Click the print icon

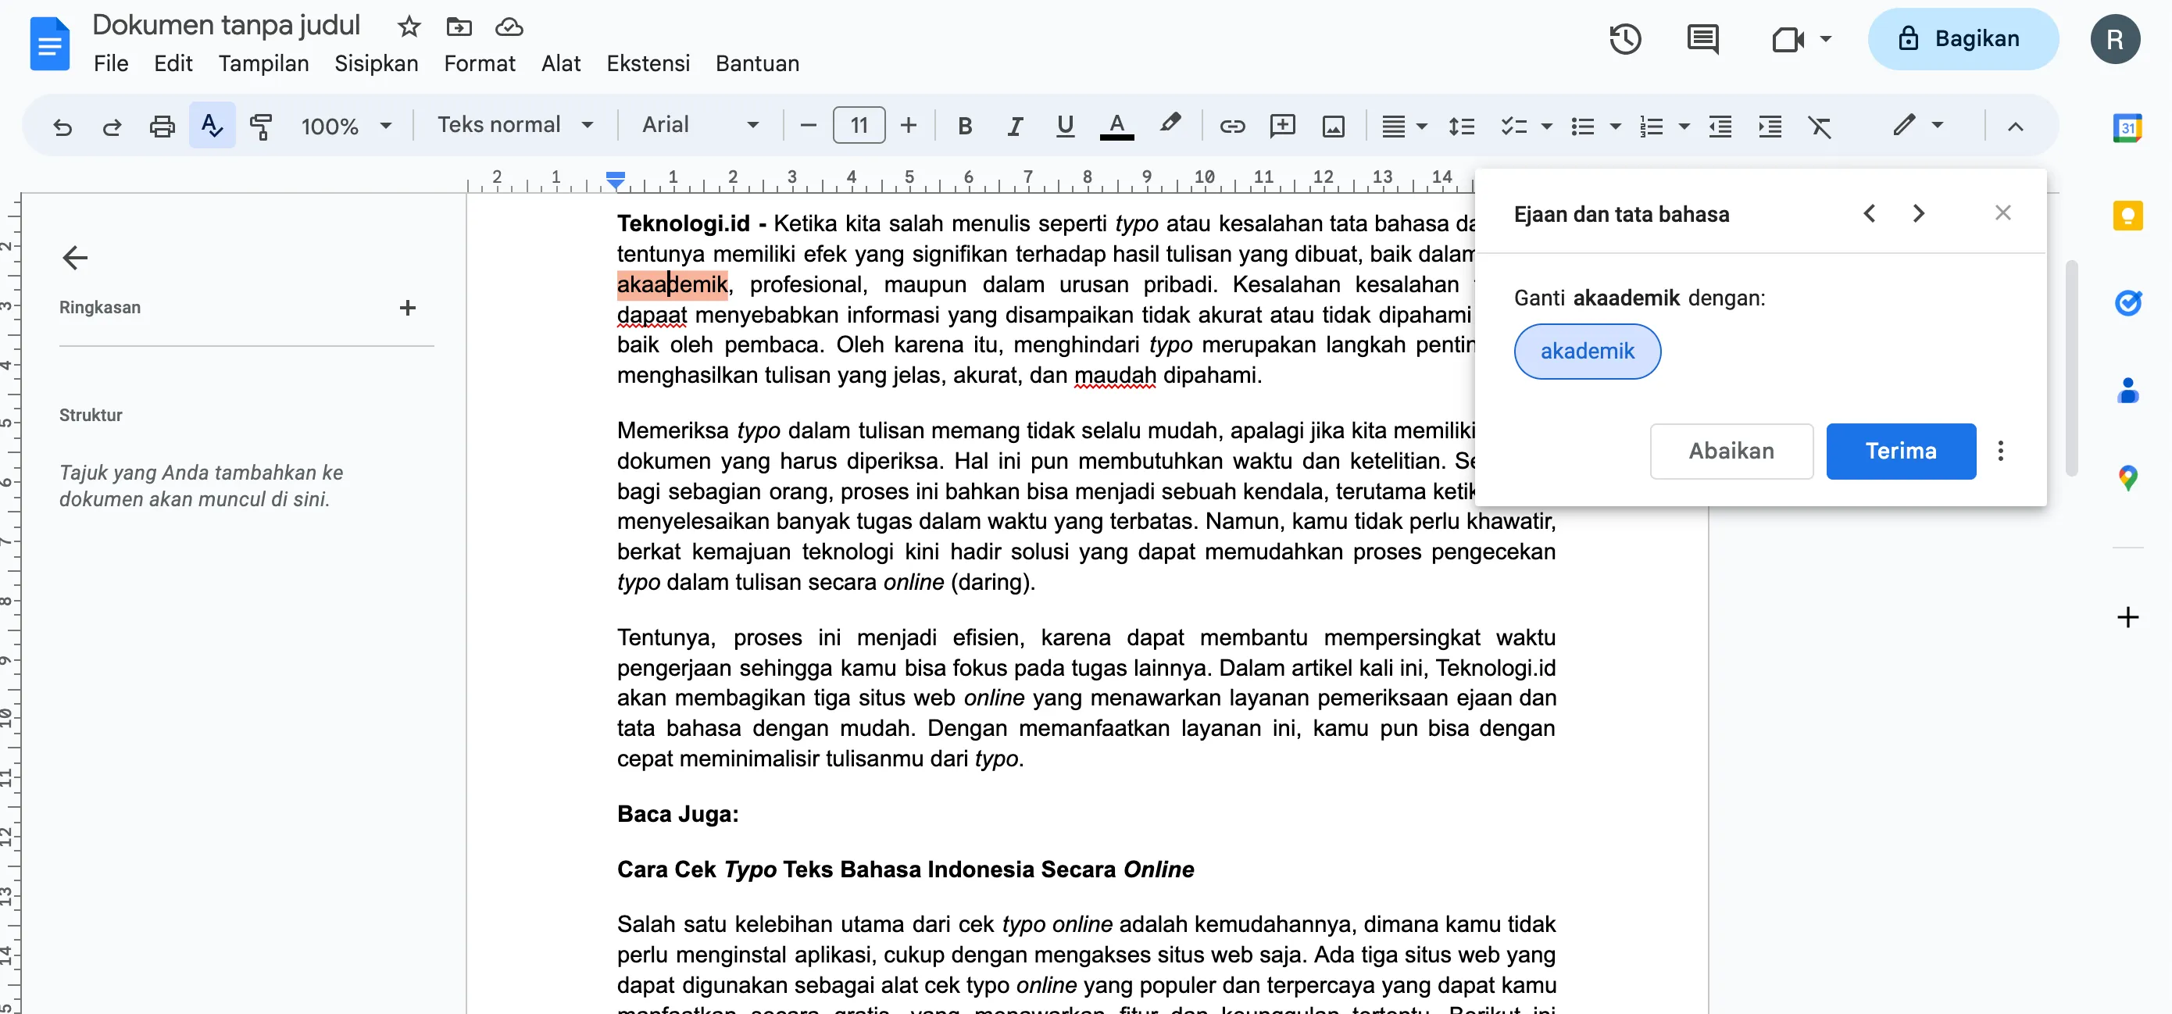162,126
